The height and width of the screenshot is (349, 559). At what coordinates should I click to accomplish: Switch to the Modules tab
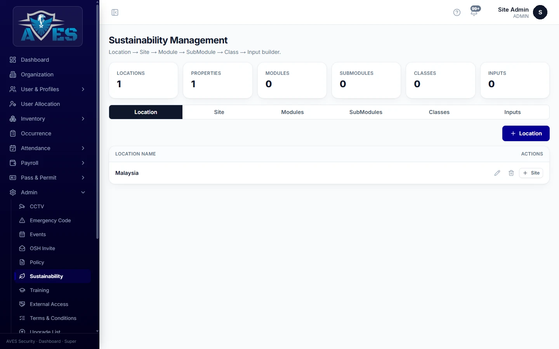(292, 112)
